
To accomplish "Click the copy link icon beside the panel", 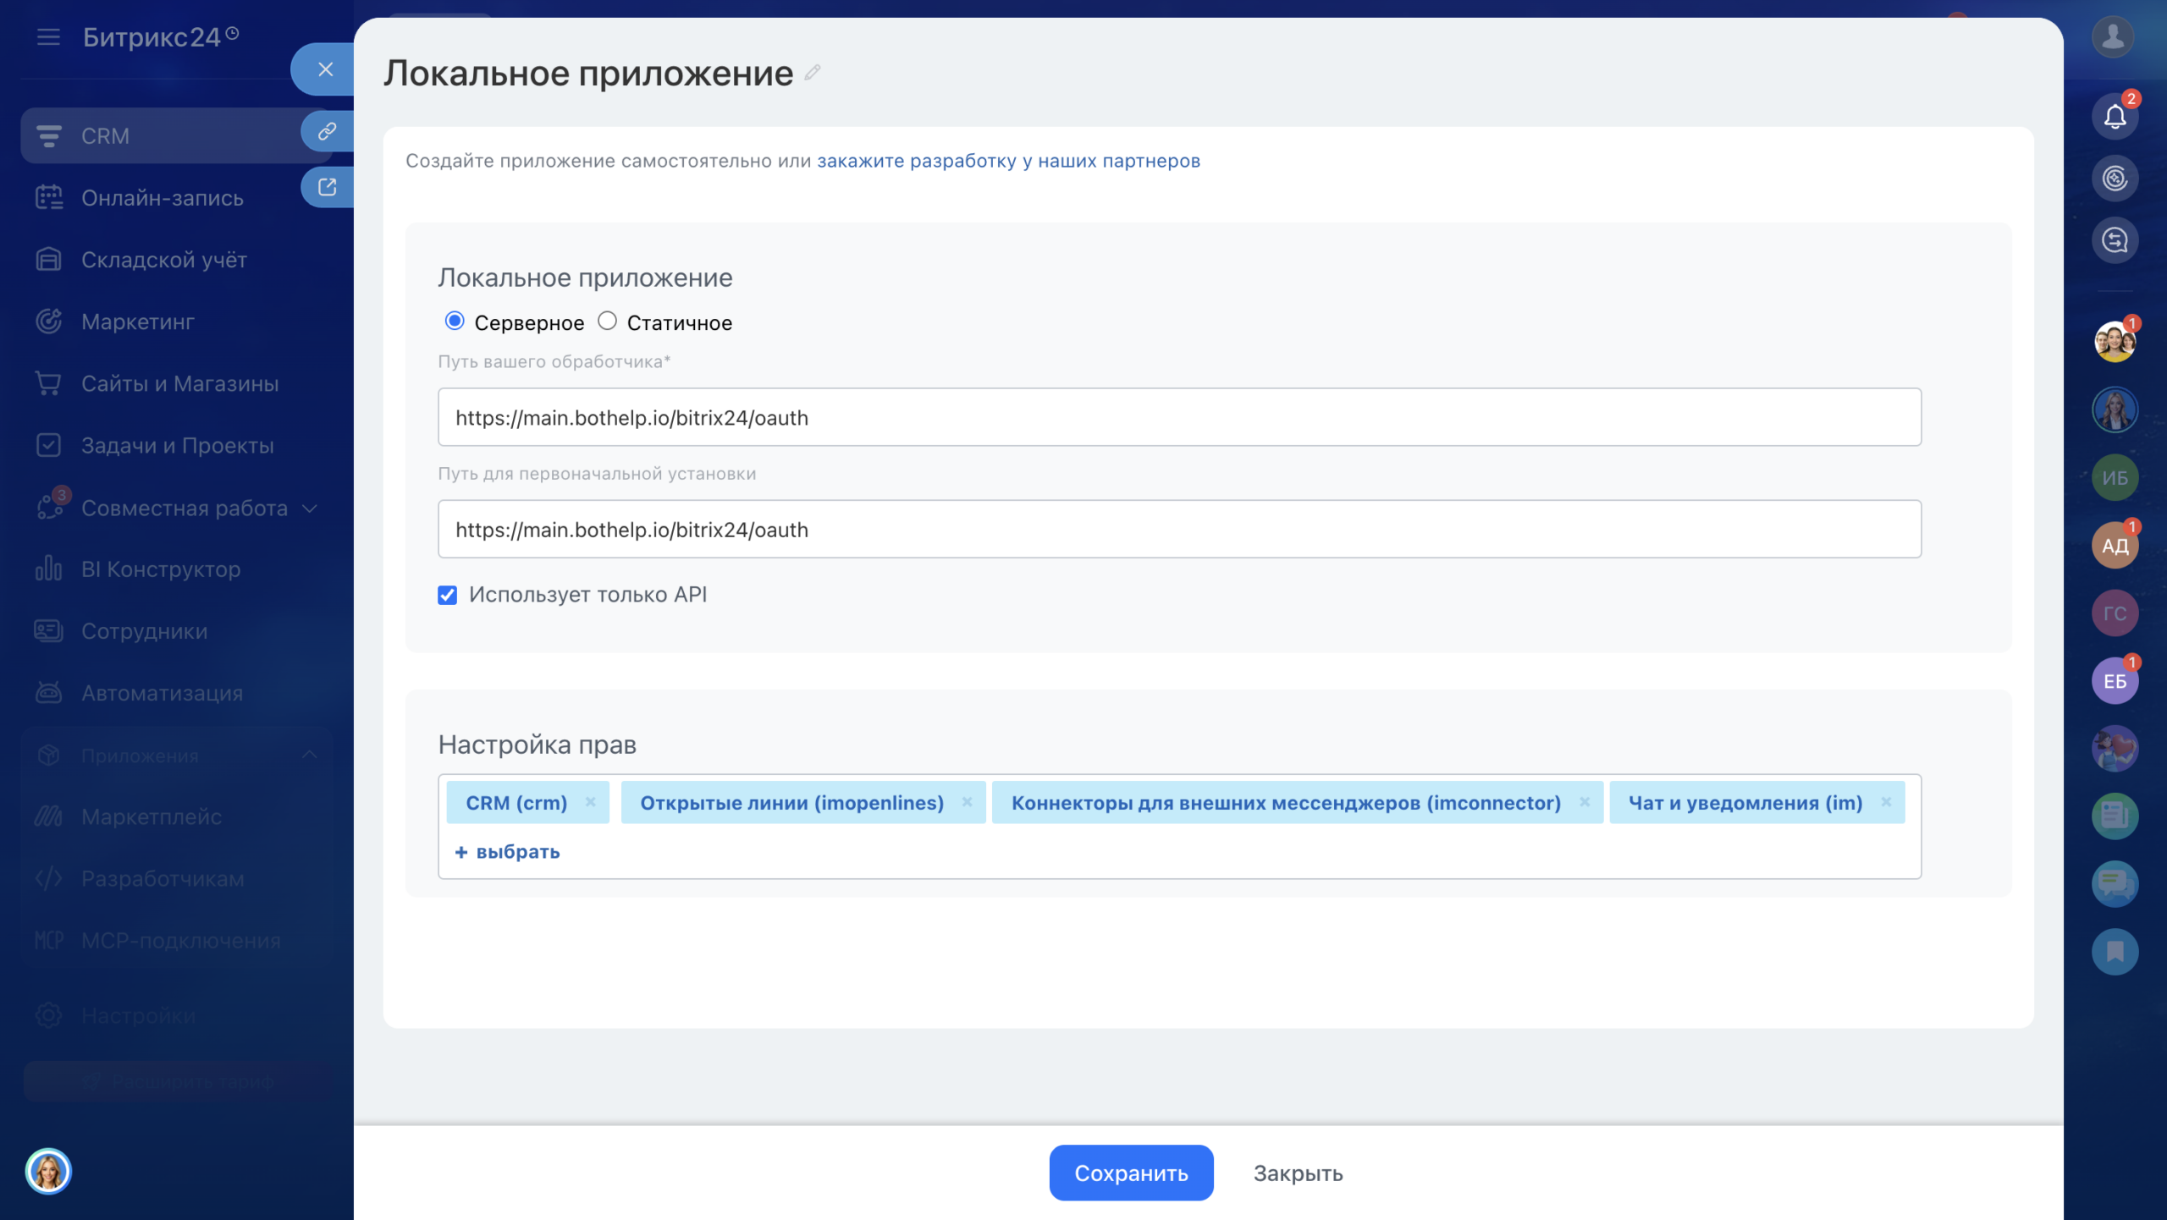I will coord(327,131).
